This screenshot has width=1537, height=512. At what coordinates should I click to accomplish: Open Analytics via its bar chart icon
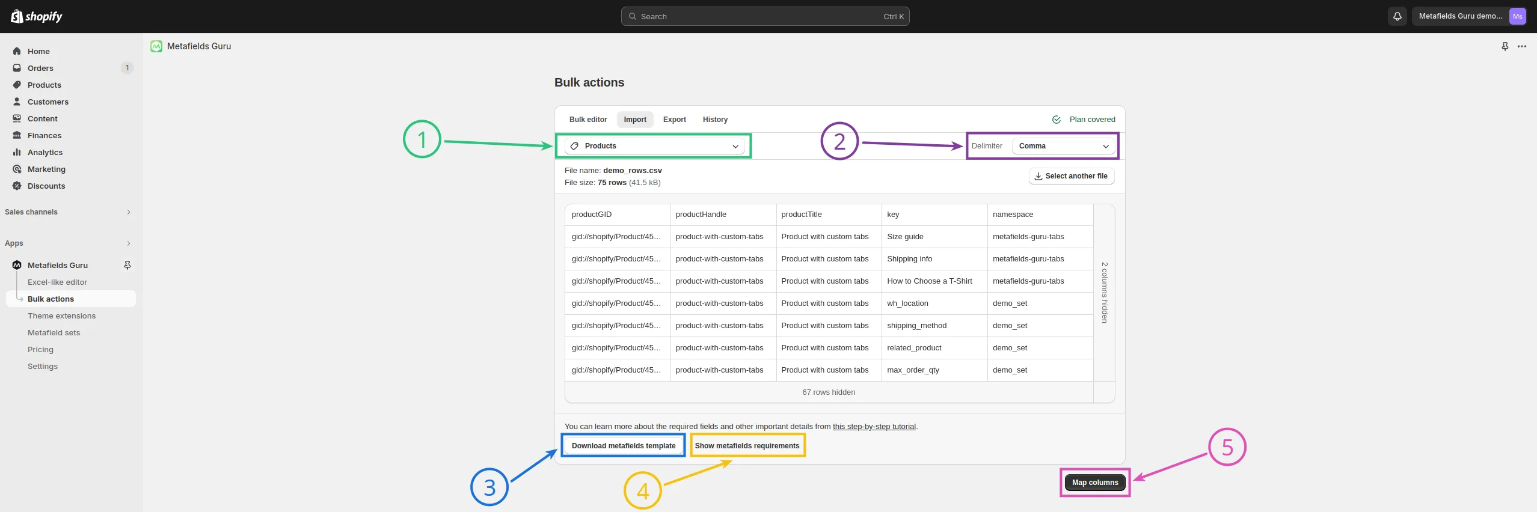[17, 152]
